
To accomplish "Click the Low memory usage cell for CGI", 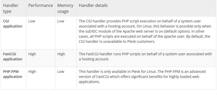I will 61,21.
